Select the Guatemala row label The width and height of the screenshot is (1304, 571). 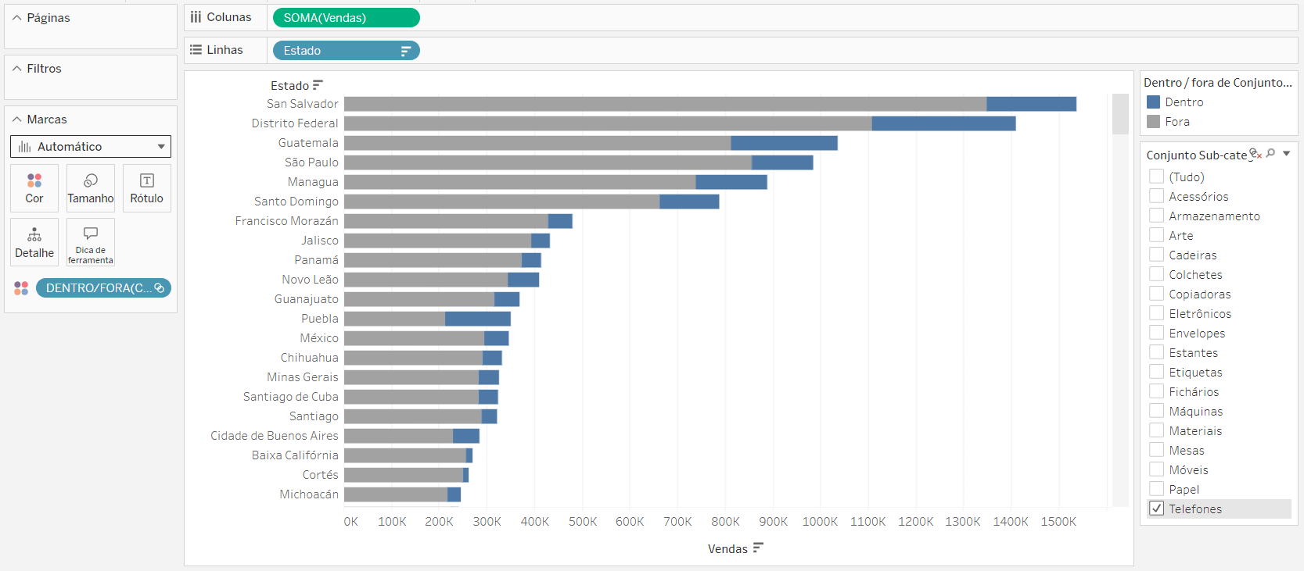(308, 143)
